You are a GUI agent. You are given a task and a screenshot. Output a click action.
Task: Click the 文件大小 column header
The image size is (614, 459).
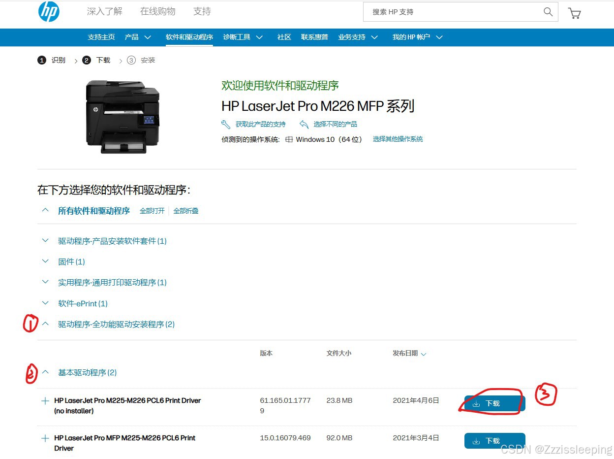(x=339, y=354)
